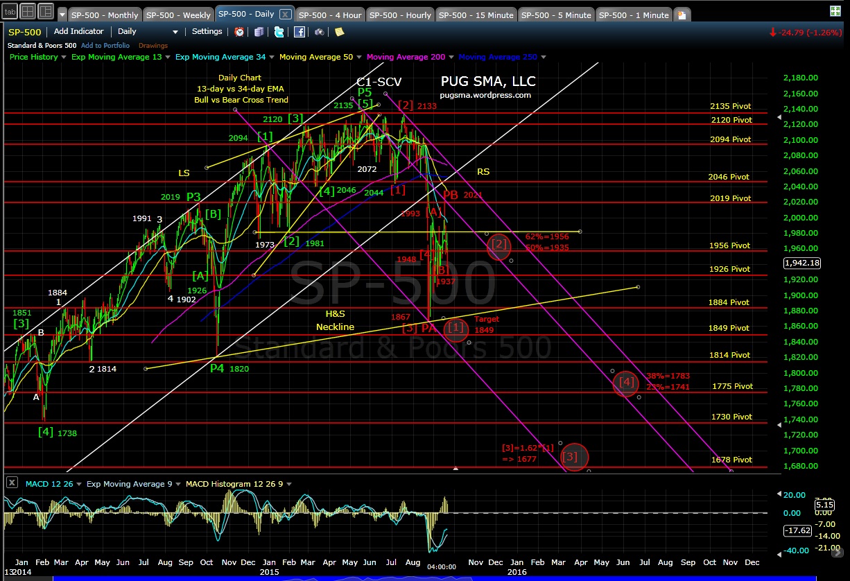
Task: Click the 1775 Pivot label
Action: click(x=733, y=386)
